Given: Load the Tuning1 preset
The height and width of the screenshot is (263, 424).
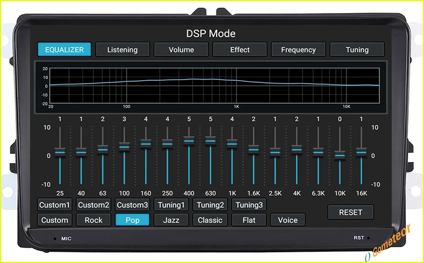Looking at the screenshot, I should [171, 205].
